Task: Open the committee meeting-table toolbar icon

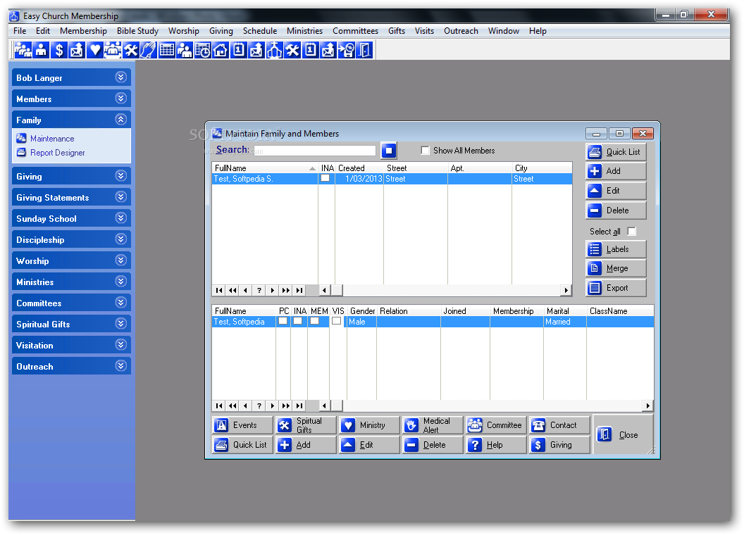Action: tap(113, 50)
